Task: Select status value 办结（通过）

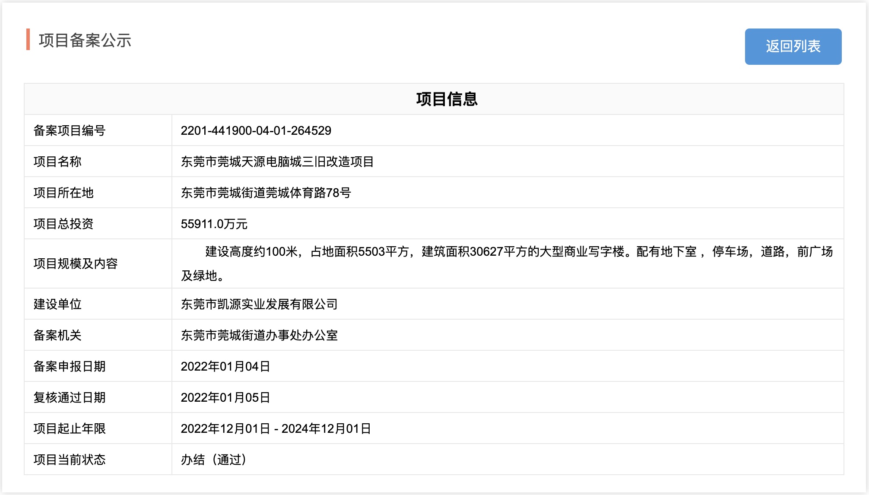Action: [x=214, y=460]
